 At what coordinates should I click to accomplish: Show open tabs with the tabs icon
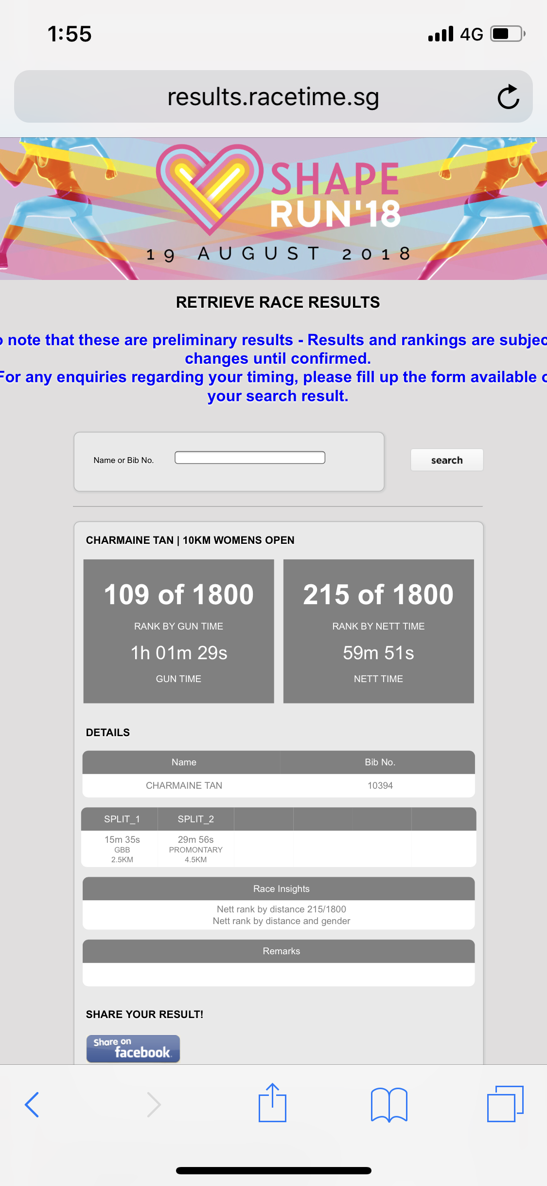click(x=505, y=1104)
